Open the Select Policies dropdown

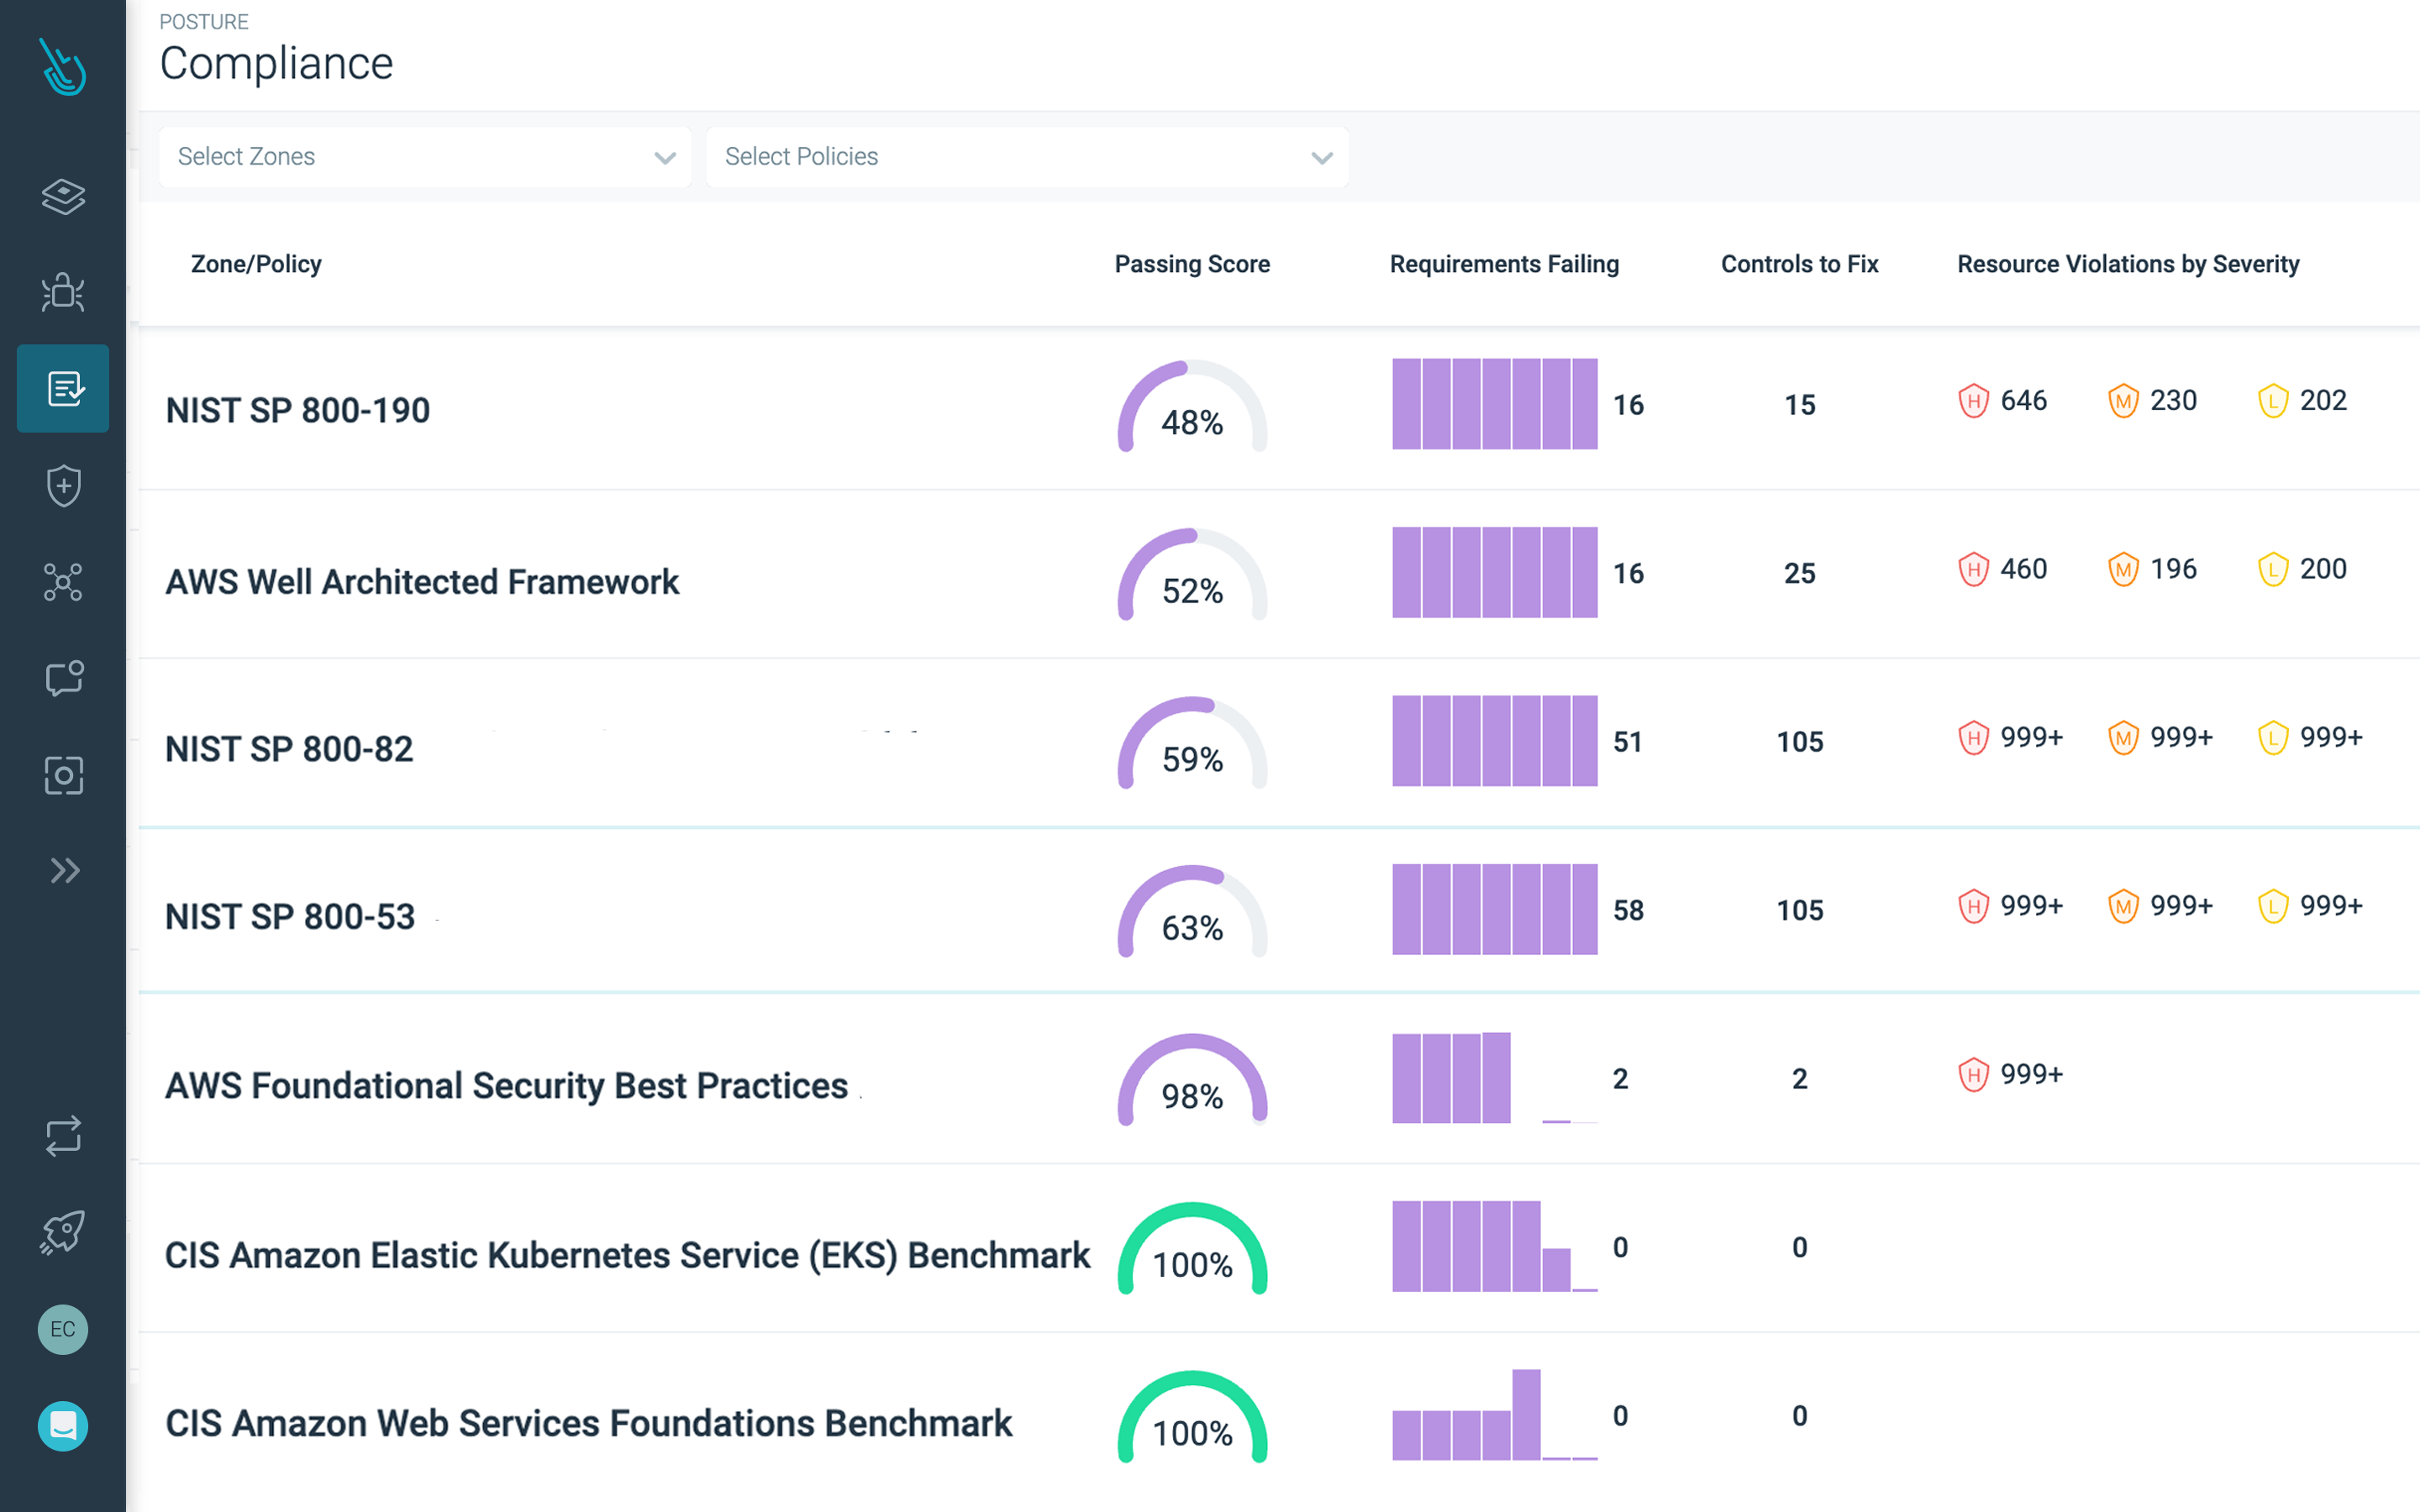[1027, 157]
